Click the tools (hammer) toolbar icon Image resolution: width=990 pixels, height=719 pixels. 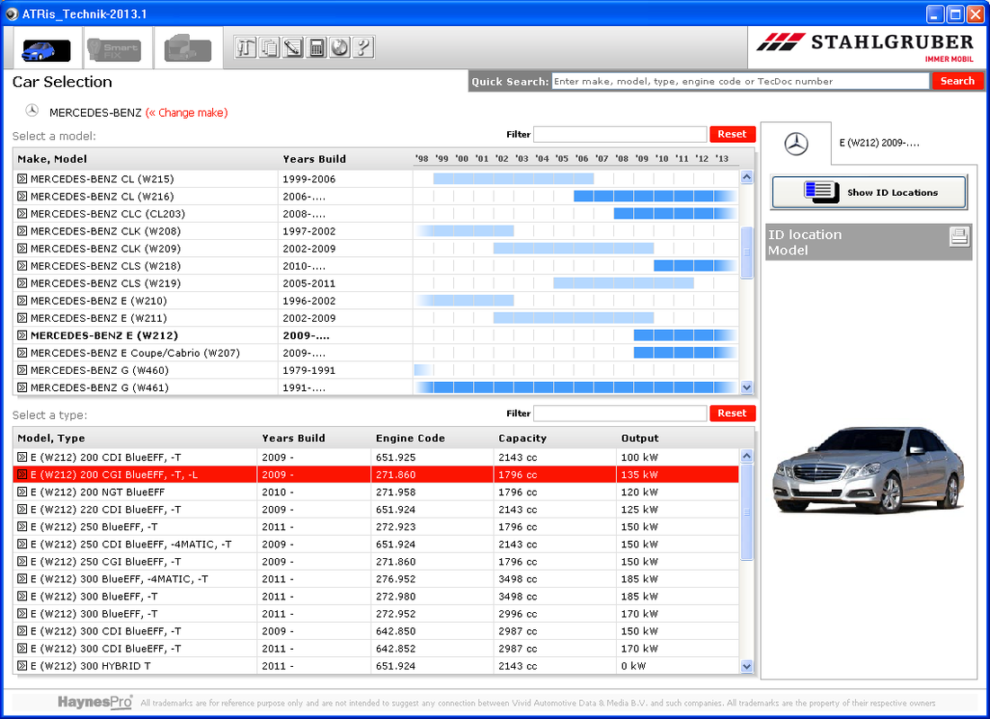coord(245,48)
